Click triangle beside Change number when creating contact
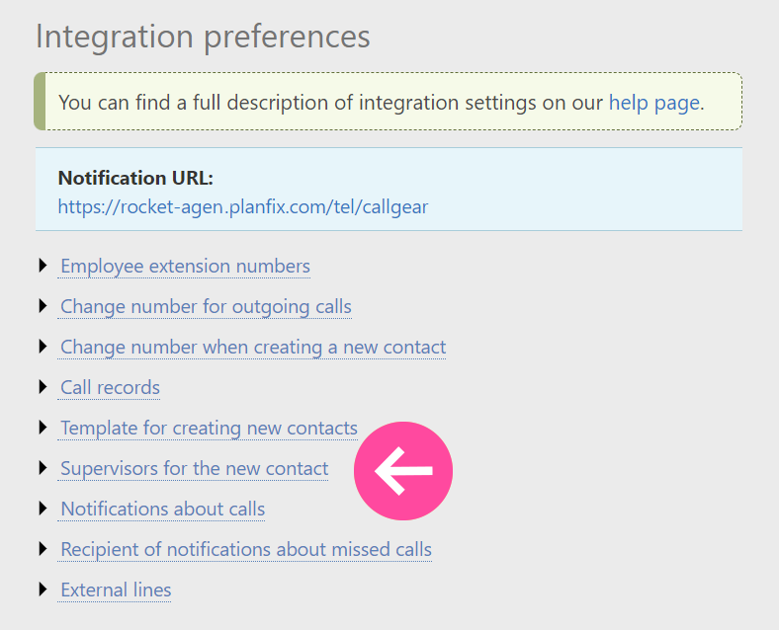 pos(43,347)
